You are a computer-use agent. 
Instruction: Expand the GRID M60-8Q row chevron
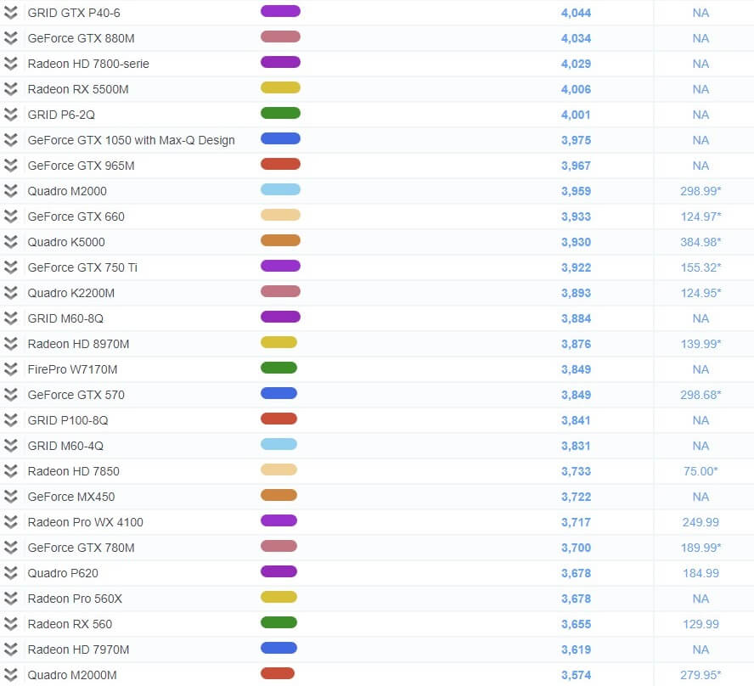[10, 318]
